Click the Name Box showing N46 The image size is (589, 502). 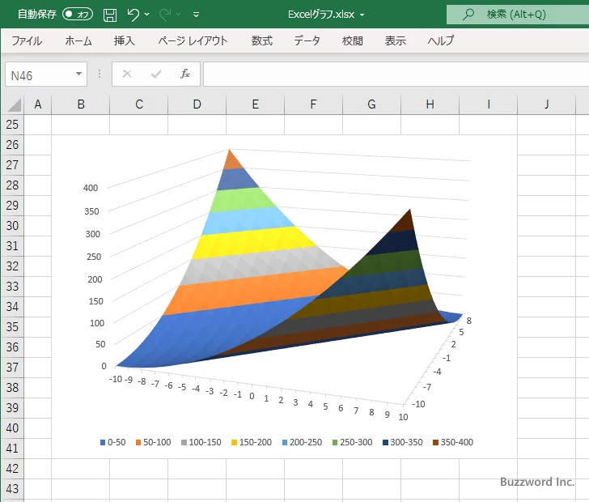[x=40, y=74]
